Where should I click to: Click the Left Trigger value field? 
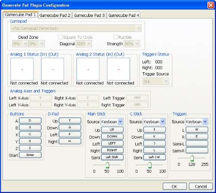[x=137, y=98]
